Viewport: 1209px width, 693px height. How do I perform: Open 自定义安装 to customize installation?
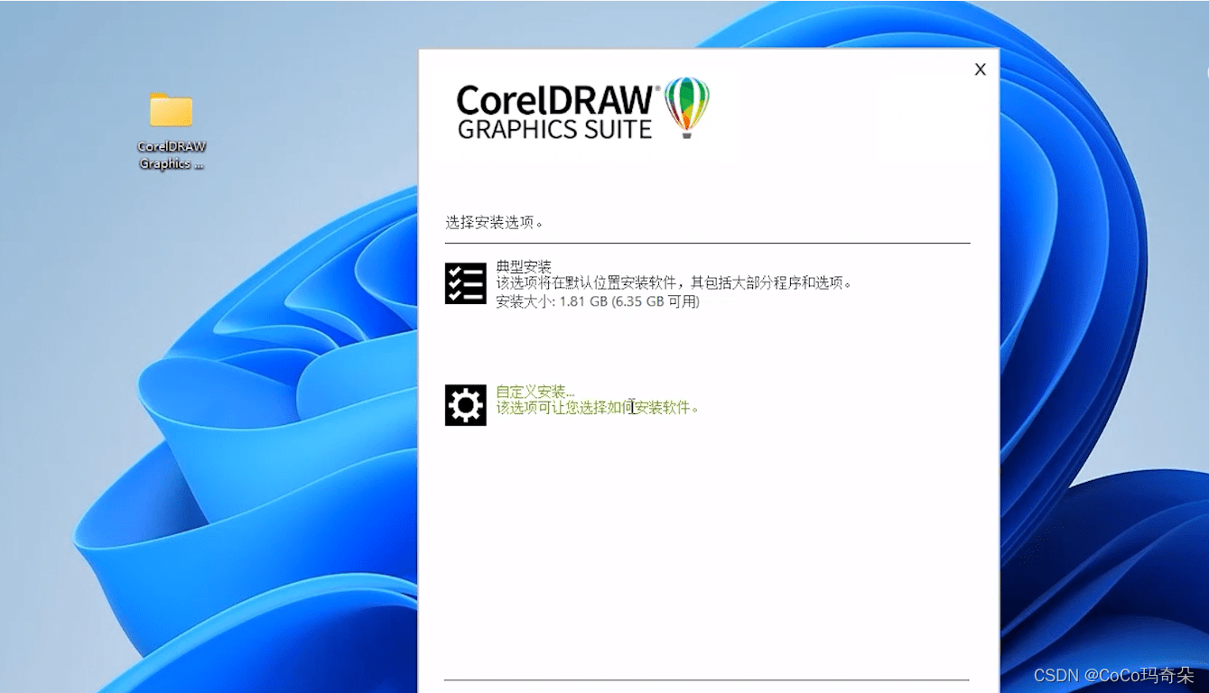coord(533,392)
